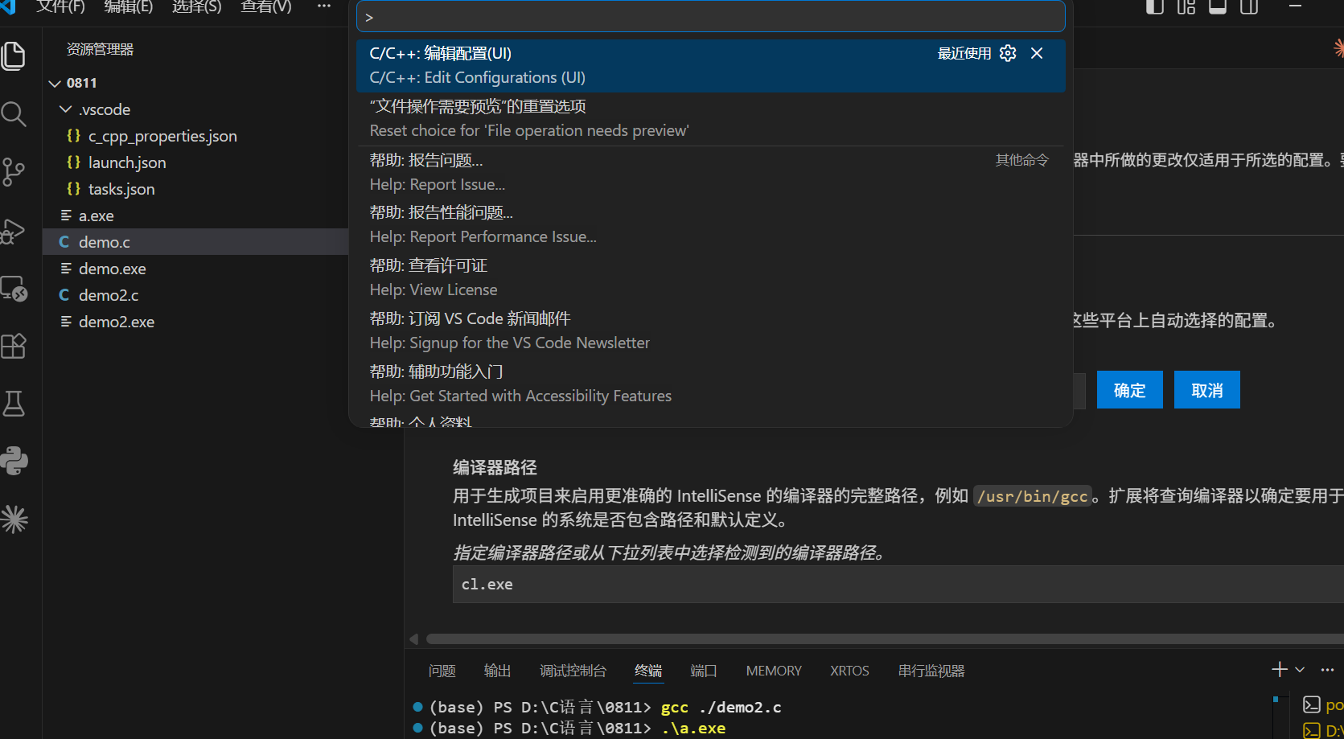
Task: Click the terminal line "gcc ./demo2.c"
Action: click(721, 707)
